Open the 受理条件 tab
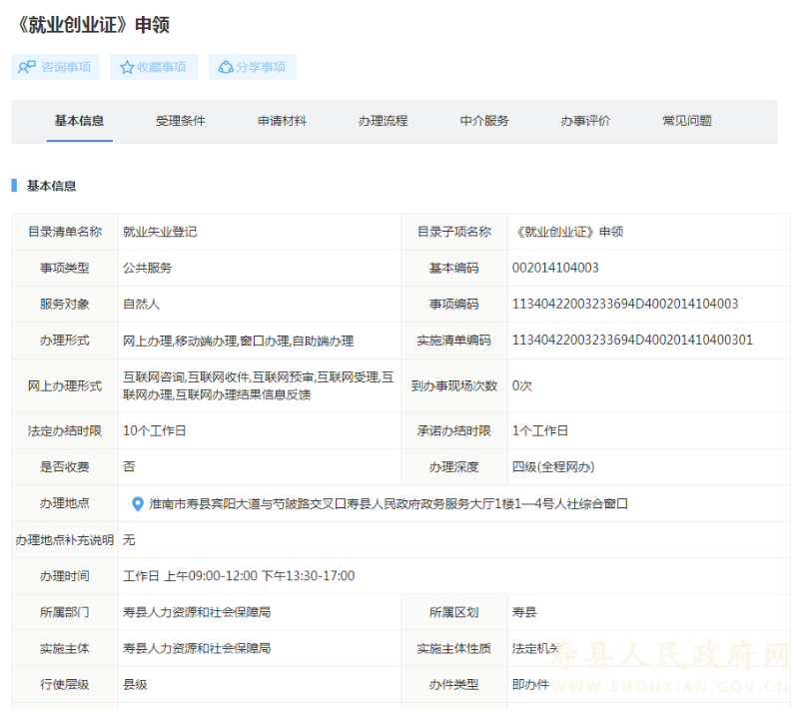 [181, 121]
